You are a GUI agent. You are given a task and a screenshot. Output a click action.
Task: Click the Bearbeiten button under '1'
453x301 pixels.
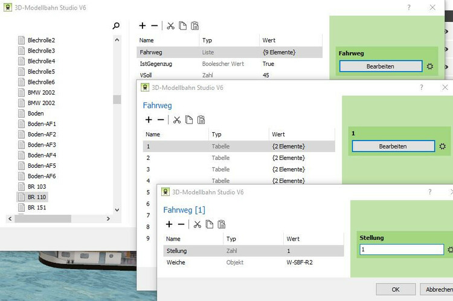(393, 147)
